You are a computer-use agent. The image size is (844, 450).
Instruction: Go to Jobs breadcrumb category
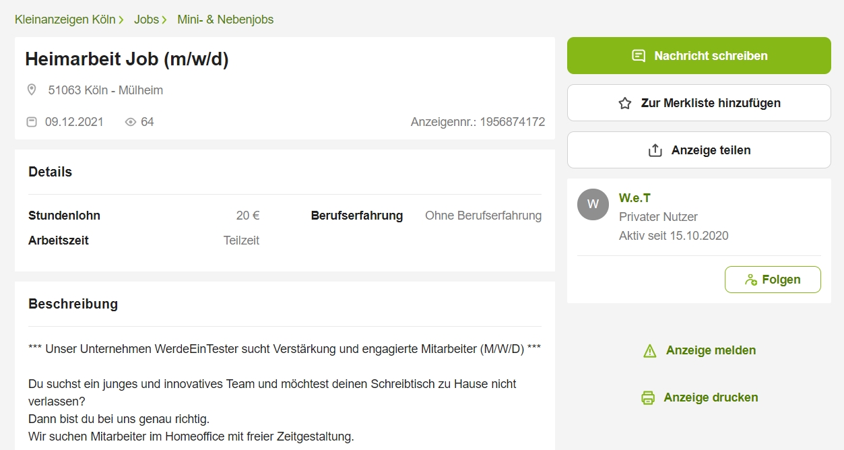point(146,20)
